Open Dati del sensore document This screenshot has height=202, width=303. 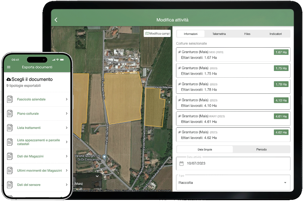point(37,185)
